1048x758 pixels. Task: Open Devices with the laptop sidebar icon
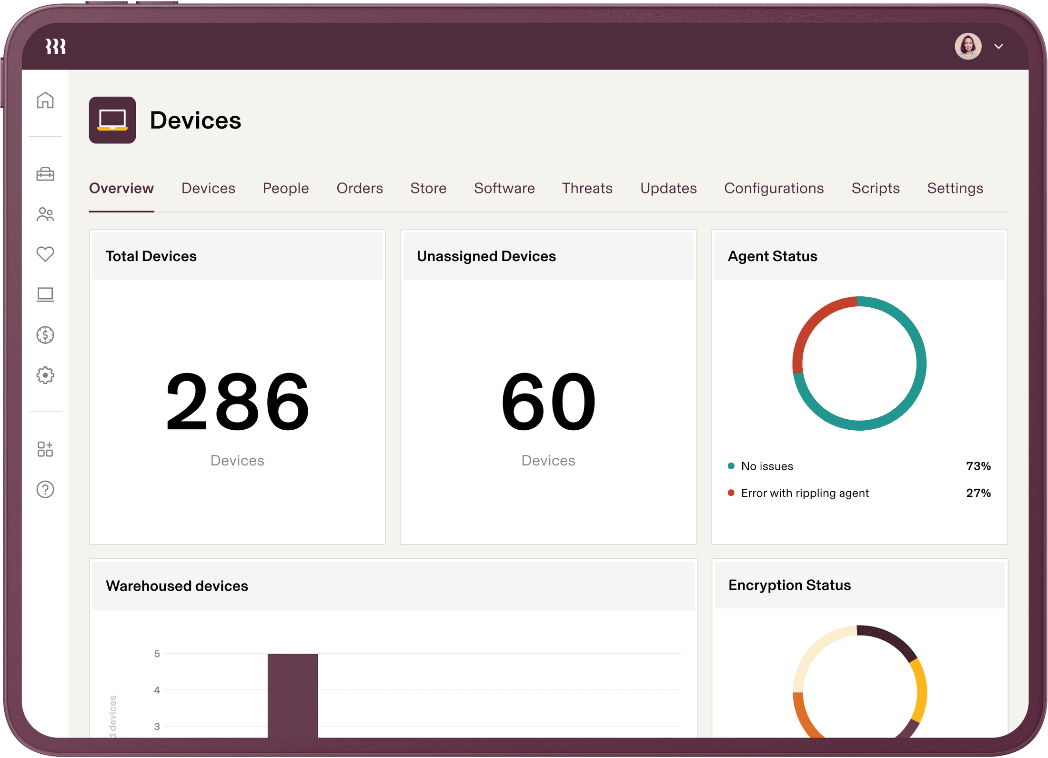pyautogui.click(x=46, y=295)
